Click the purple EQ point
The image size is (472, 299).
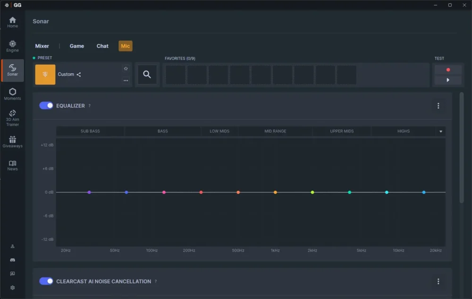click(89, 192)
